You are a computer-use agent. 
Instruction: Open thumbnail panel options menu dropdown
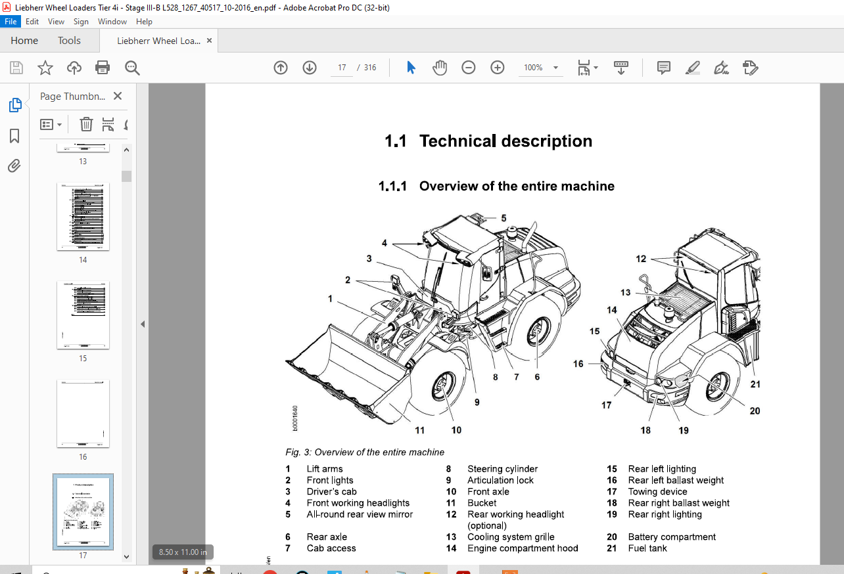coord(51,124)
